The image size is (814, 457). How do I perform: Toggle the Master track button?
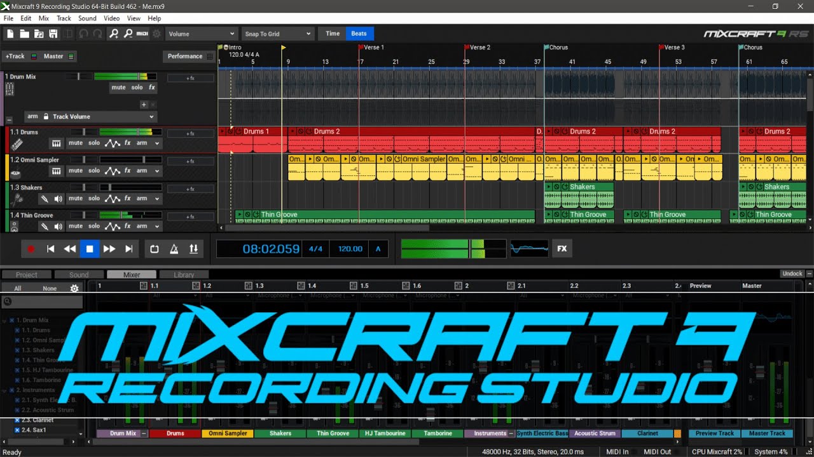pyautogui.click(x=59, y=56)
